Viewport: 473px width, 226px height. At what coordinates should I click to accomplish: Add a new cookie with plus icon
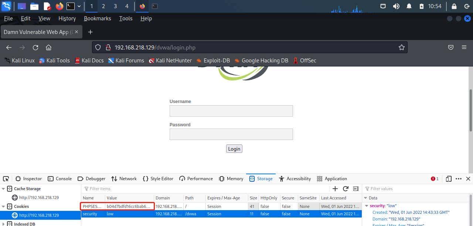click(335, 189)
